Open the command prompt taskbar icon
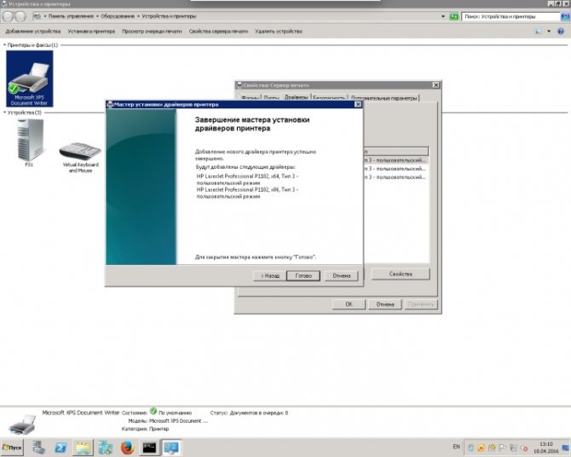Image resolution: width=571 pixels, height=457 pixels. pos(149,448)
